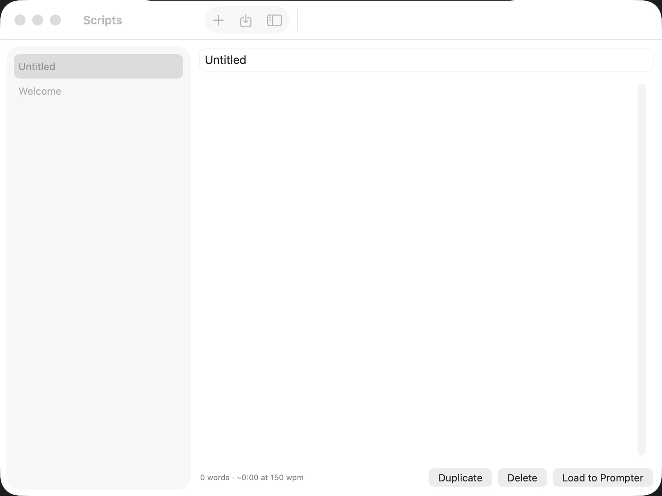Click the Scripts window title

pyautogui.click(x=103, y=20)
